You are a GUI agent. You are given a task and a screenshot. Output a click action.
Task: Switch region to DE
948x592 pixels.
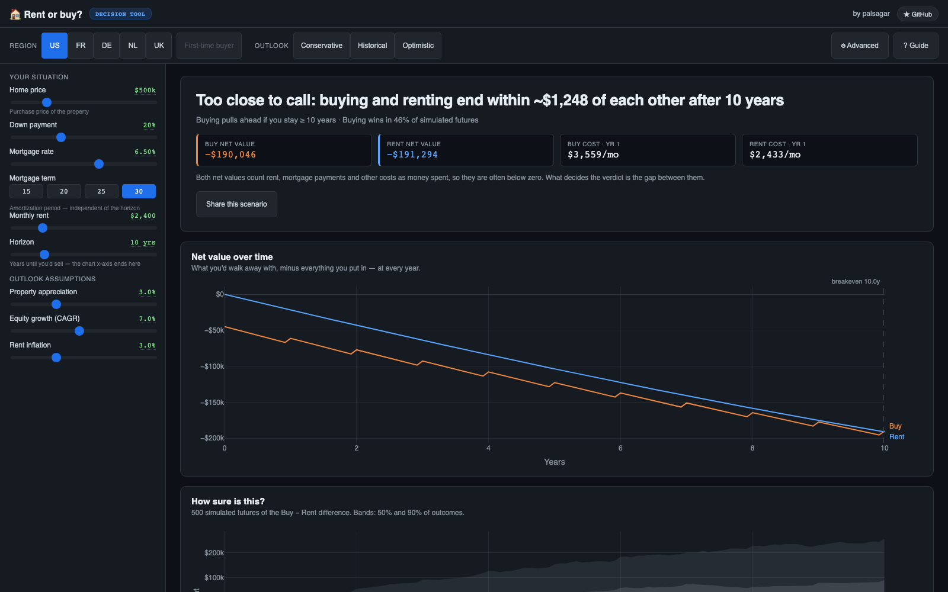[107, 46]
